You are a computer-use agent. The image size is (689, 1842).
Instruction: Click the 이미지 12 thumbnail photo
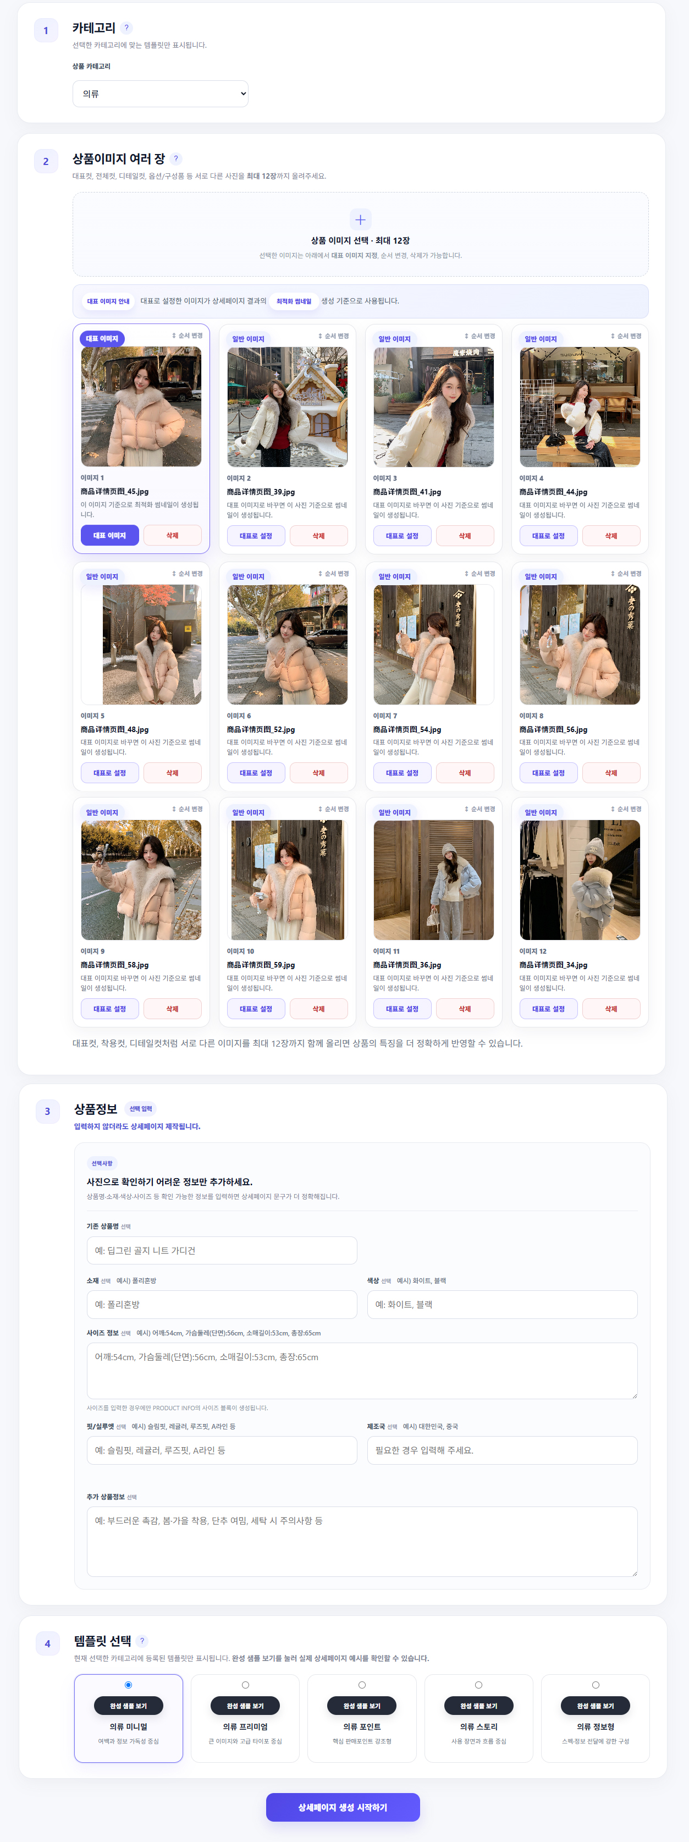click(x=580, y=879)
